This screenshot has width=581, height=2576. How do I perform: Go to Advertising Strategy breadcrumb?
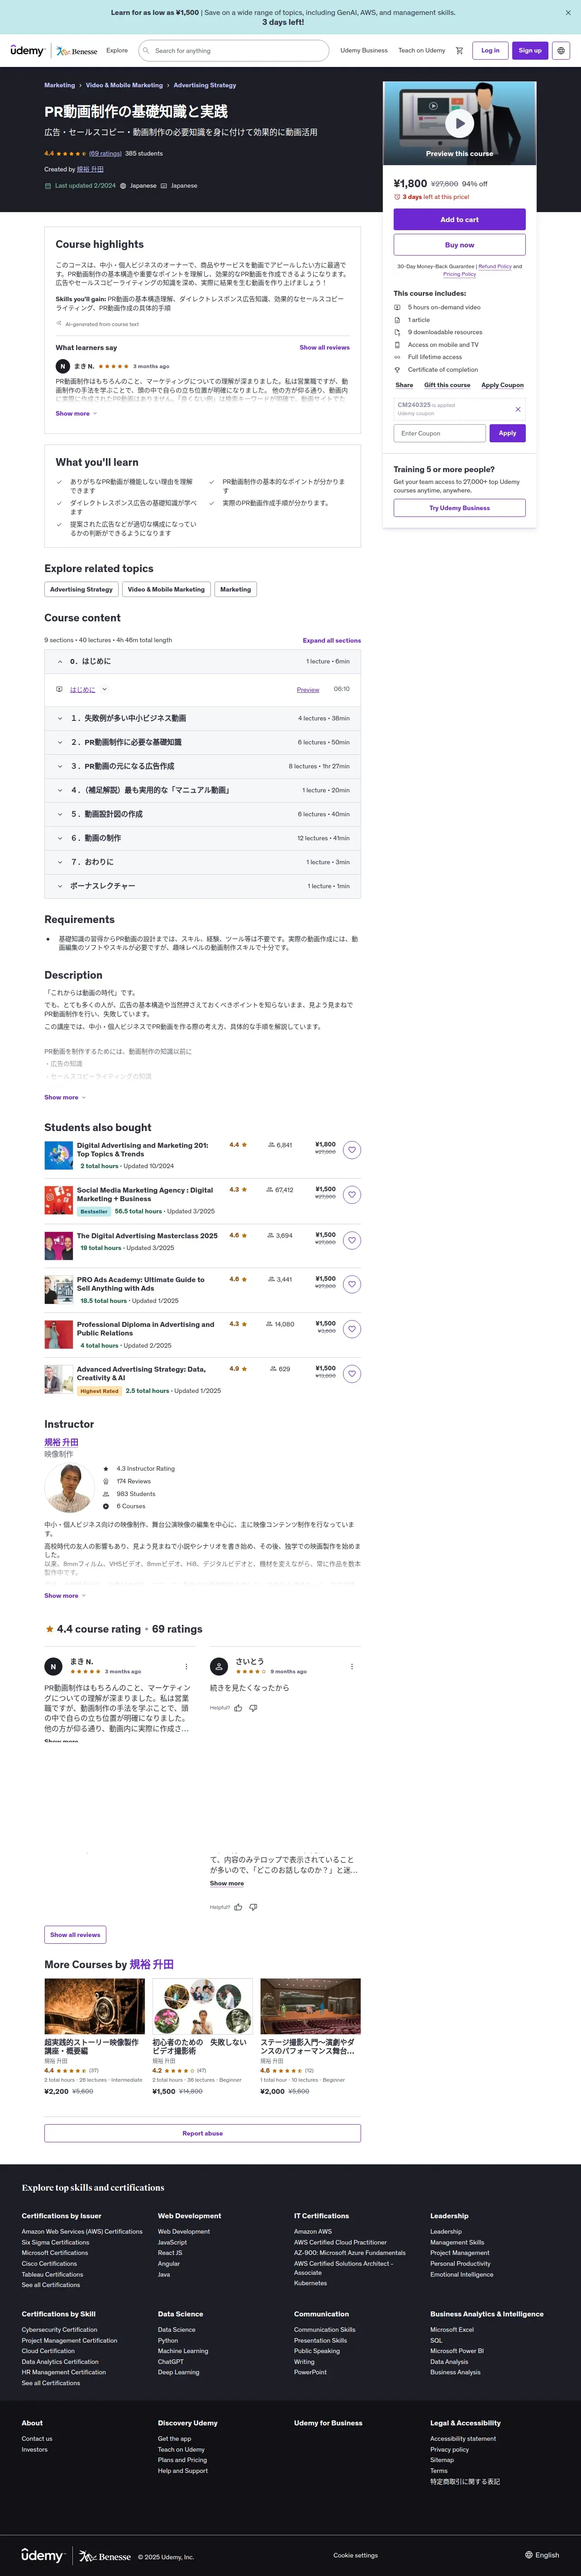(205, 85)
